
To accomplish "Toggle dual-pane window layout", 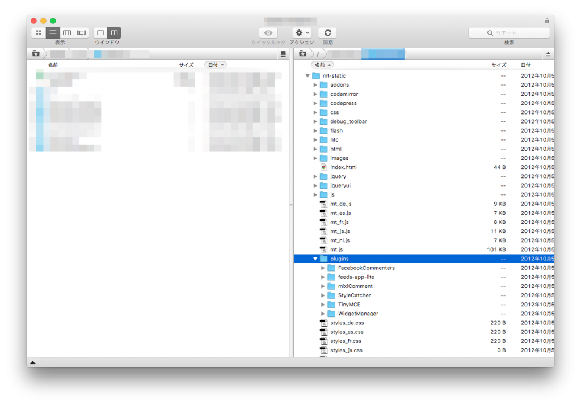I will [x=114, y=32].
